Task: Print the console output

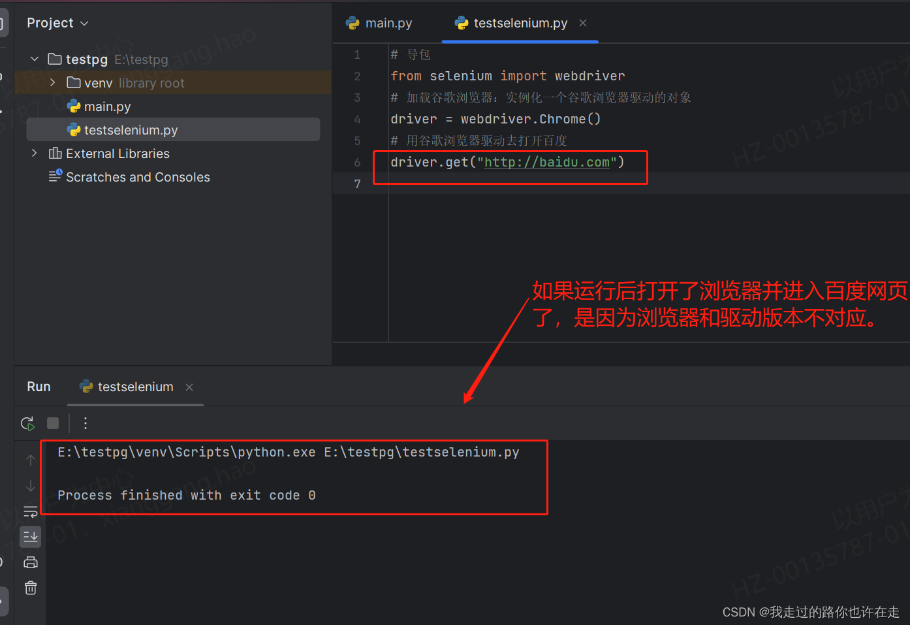Action: pos(31,562)
